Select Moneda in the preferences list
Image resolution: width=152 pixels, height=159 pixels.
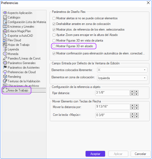pos(13,54)
